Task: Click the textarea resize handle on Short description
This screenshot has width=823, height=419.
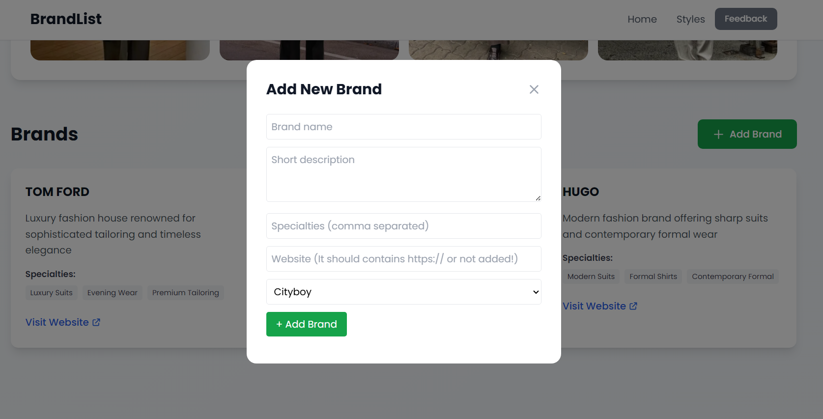Action: click(538, 198)
